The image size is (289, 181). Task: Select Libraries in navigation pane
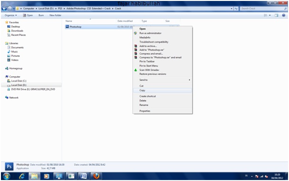pos(14,43)
